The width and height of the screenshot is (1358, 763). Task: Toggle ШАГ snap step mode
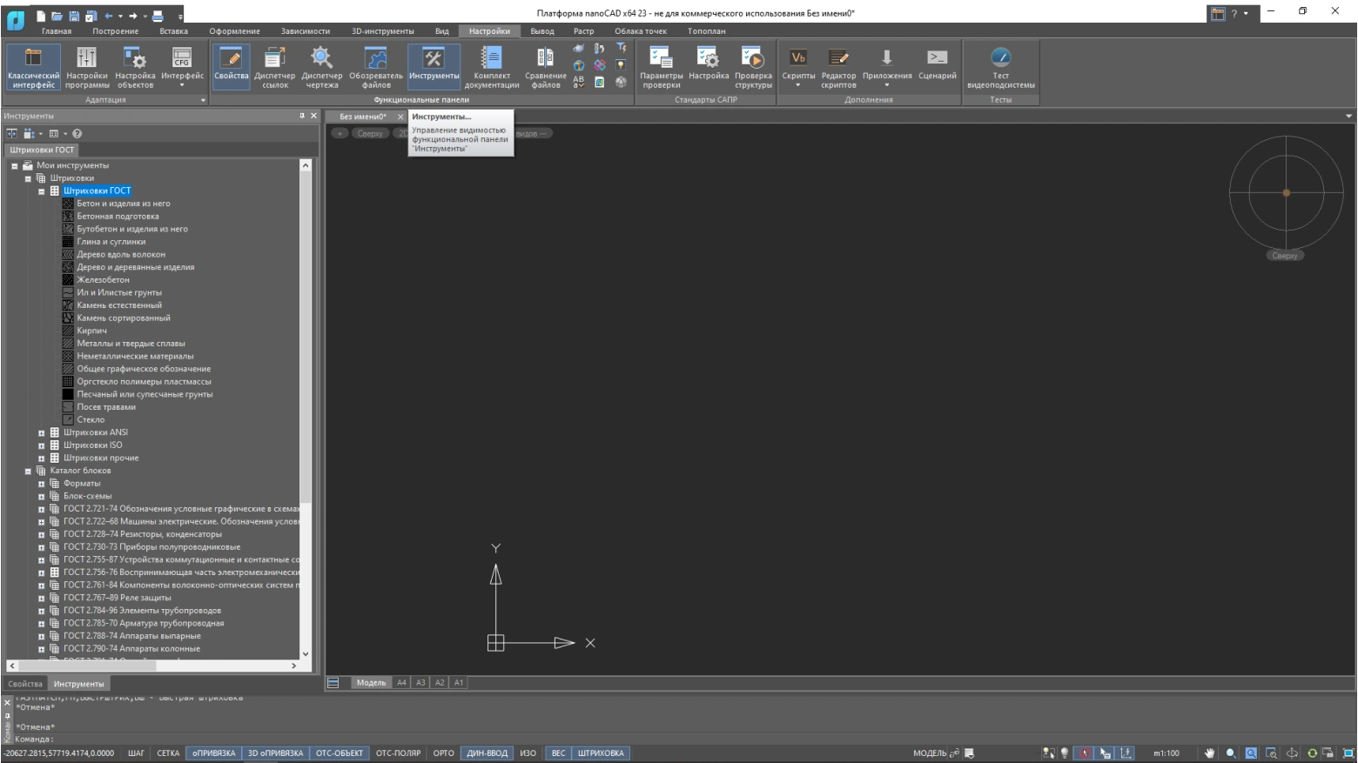137,753
